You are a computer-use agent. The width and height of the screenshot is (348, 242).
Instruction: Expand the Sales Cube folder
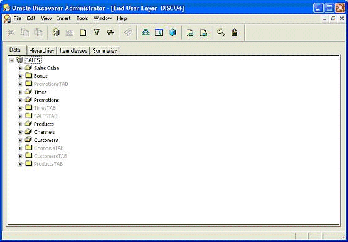point(20,69)
